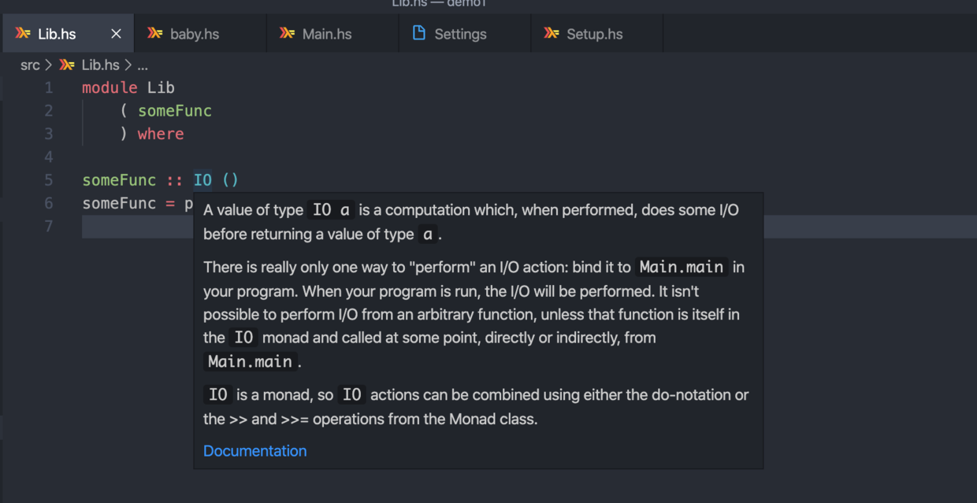Open the Lib.hs breadcrumb dropdown
The height and width of the screenshot is (503, 977).
point(100,65)
